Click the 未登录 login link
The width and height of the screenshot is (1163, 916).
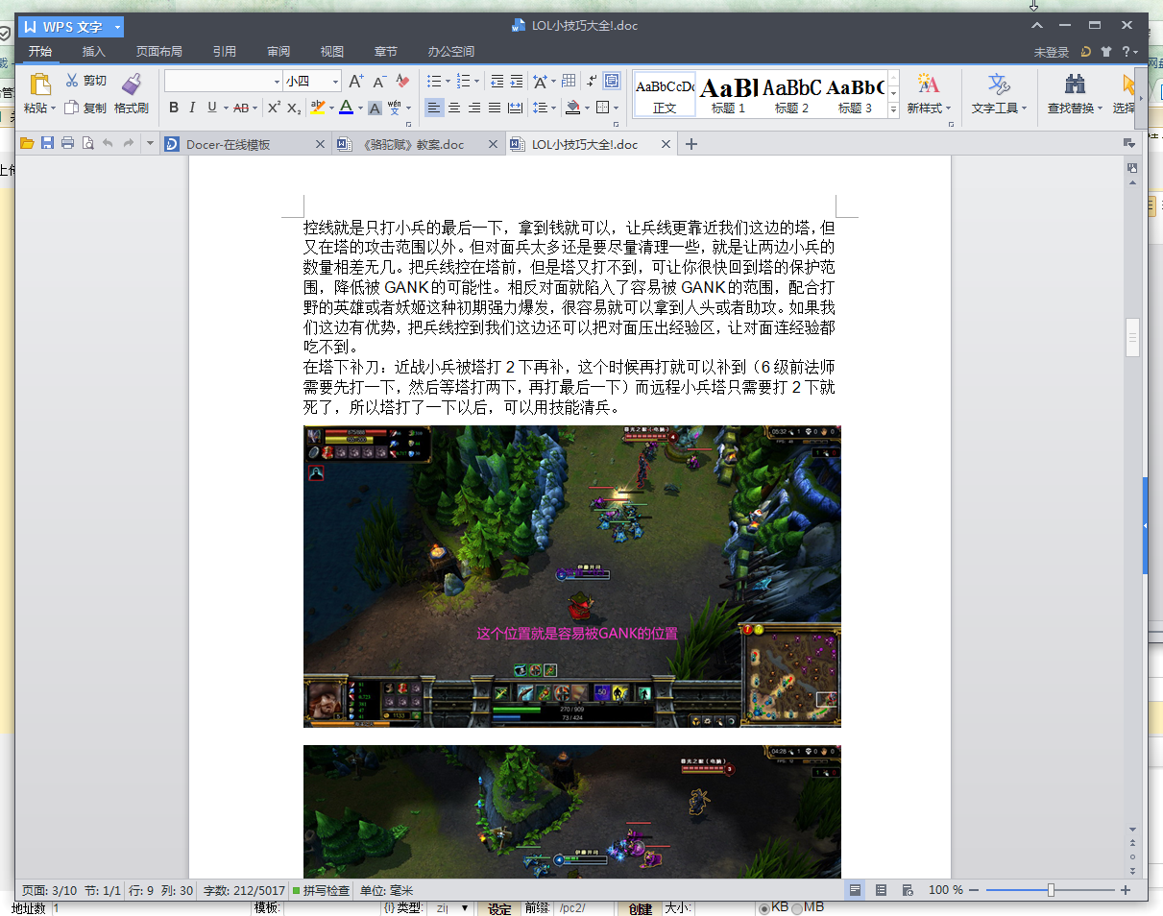pos(1051,52)
